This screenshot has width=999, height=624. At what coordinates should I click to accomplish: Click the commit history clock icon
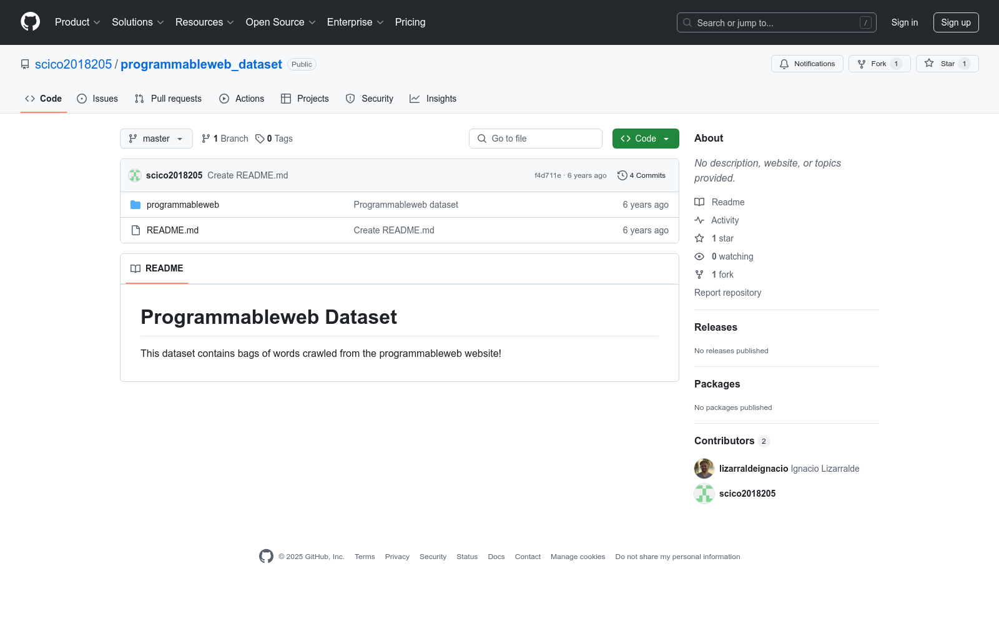(x=622, y=175)
